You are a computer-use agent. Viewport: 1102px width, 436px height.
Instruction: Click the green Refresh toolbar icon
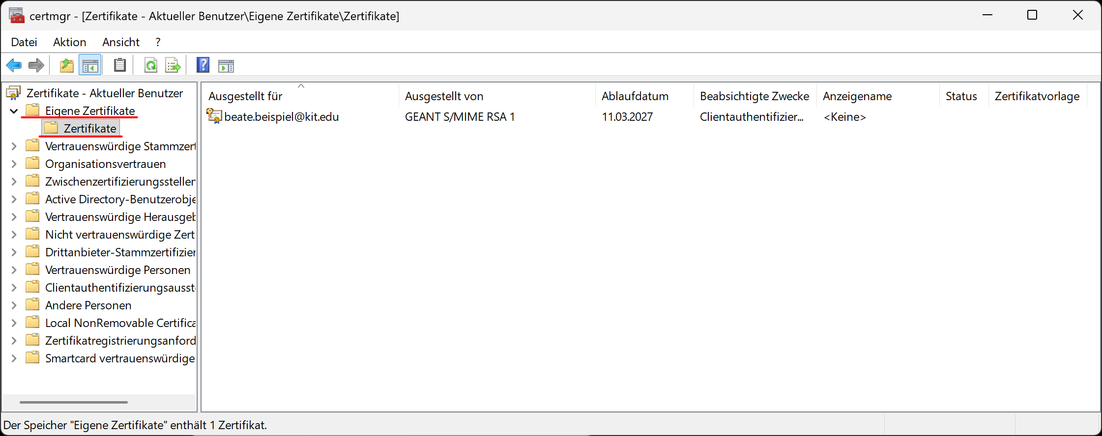pos(150,65)
